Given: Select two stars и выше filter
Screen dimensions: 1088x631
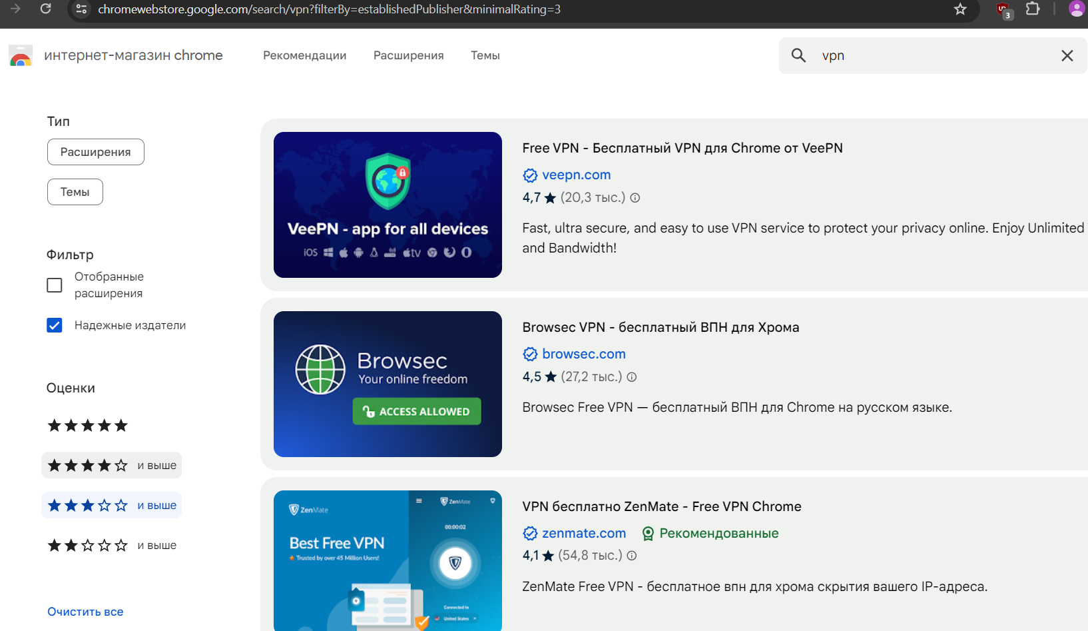Looking at the screenshot, I should pos(112,545).
